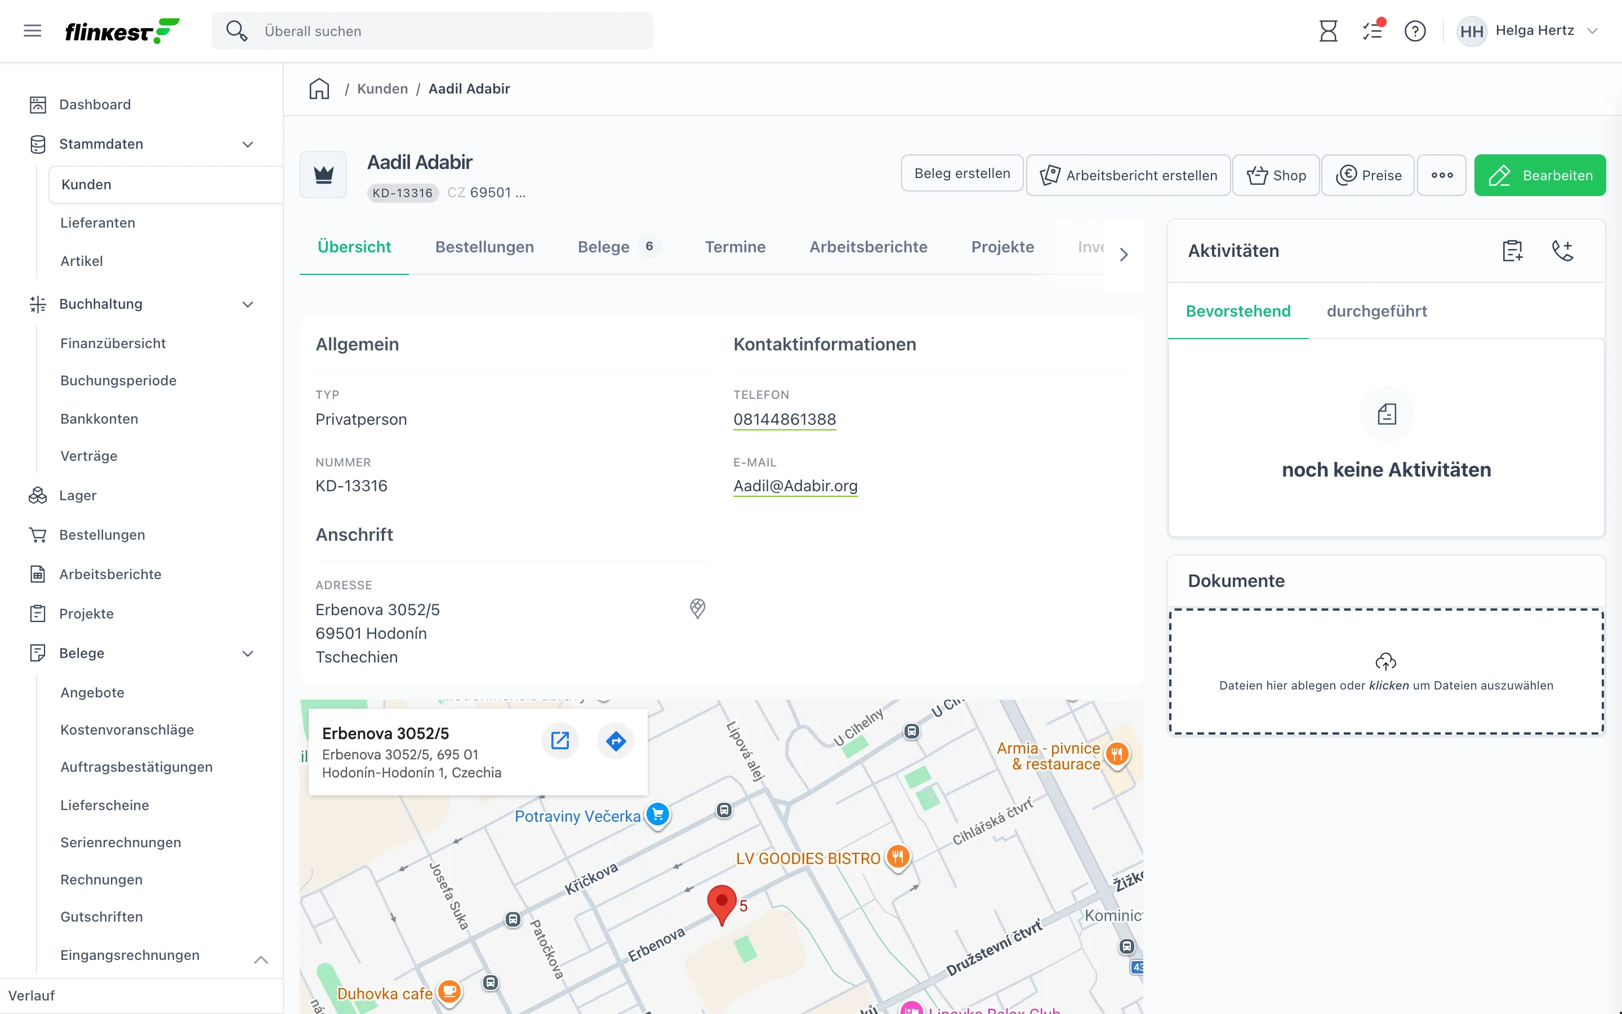1622x1014 pixels.
Task: Get directions with the blue arrow icon
Action: pyautogui.click(x=615, y=740)
